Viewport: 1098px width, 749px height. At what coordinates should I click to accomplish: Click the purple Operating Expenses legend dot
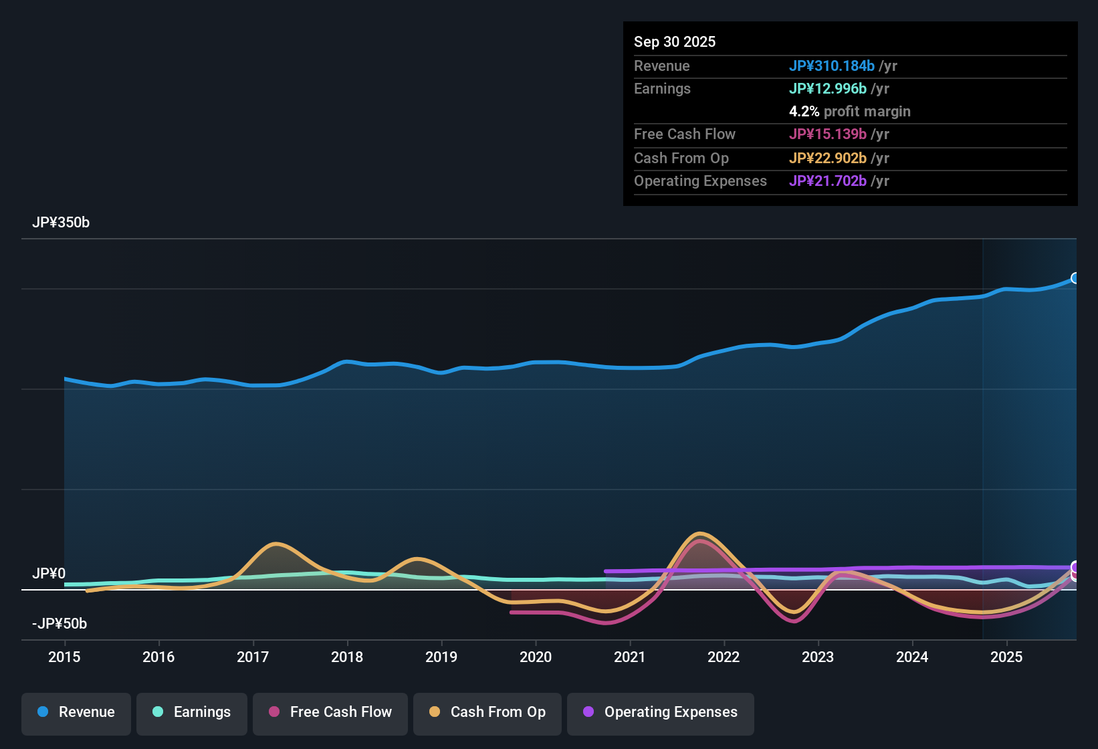[588, 712]
